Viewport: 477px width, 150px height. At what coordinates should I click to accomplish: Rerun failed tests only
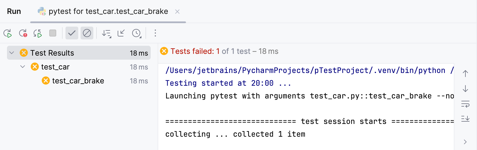(x=23, y=33)
